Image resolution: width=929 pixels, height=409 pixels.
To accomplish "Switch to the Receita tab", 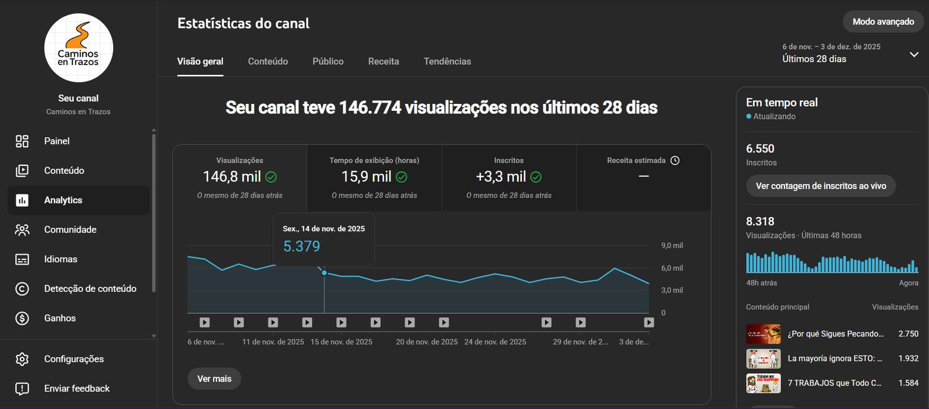I will tap(384, 61).
